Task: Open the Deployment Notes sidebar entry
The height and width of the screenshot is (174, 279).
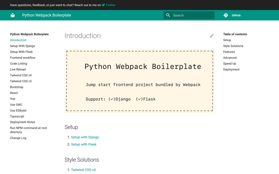Action: coord(22,122)
